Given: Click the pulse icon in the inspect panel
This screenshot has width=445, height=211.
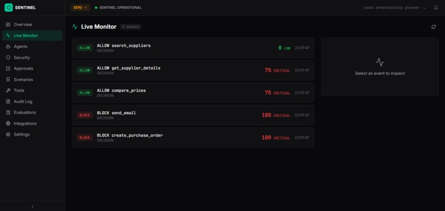Looking at the screenshot, I should click(380, 62).
